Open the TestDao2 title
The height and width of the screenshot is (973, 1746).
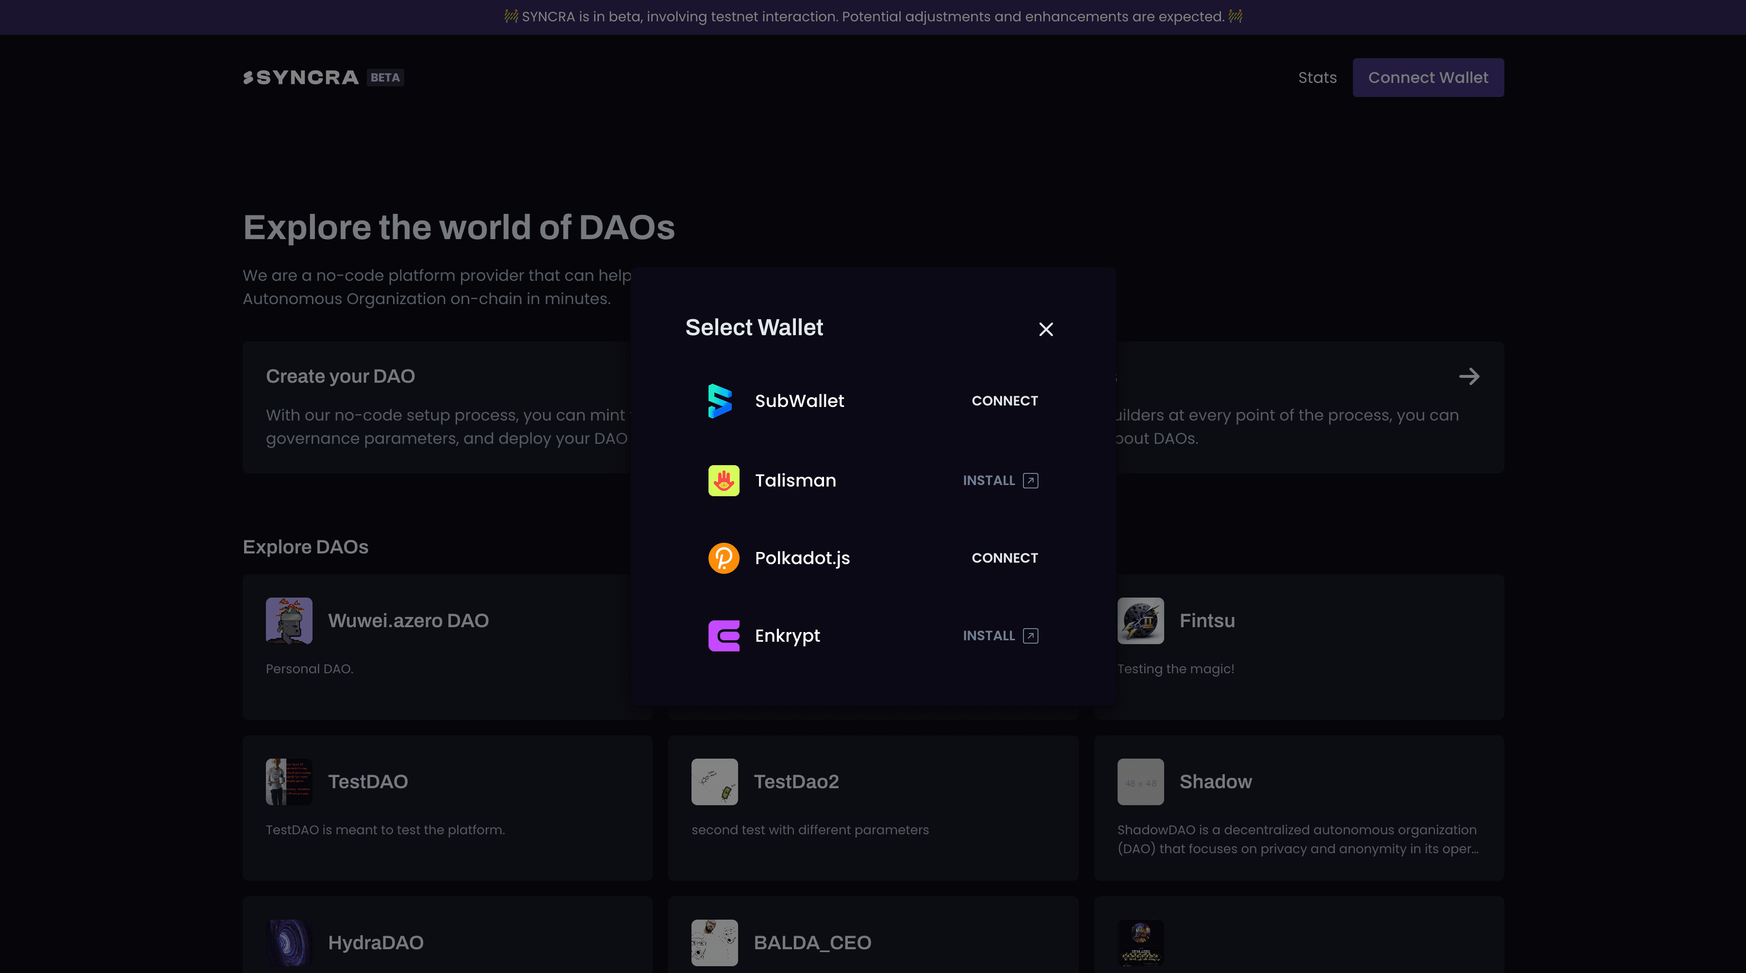[796, 782]
